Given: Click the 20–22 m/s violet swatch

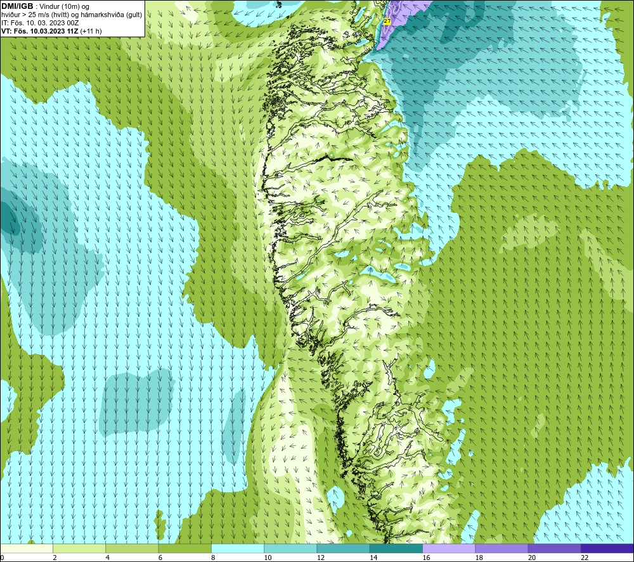Looking at the screenshot, I should pyautogui.click(x=554, y=548).
